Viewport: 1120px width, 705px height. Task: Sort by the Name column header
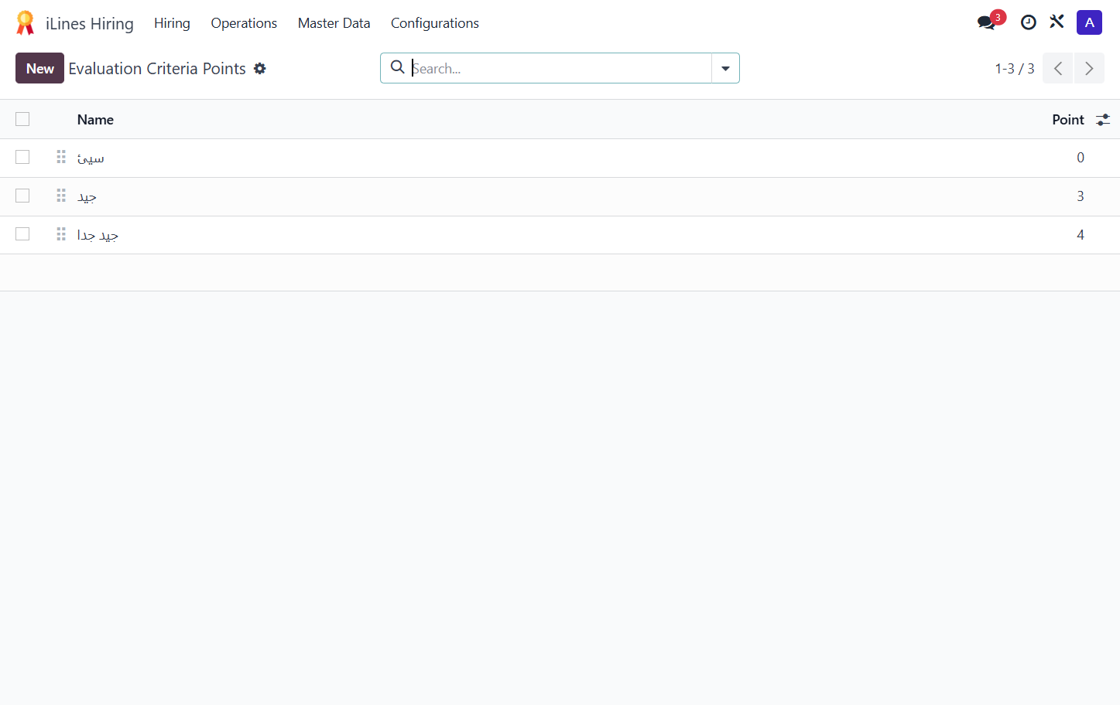pyautogui.click(x=95, y=120)
